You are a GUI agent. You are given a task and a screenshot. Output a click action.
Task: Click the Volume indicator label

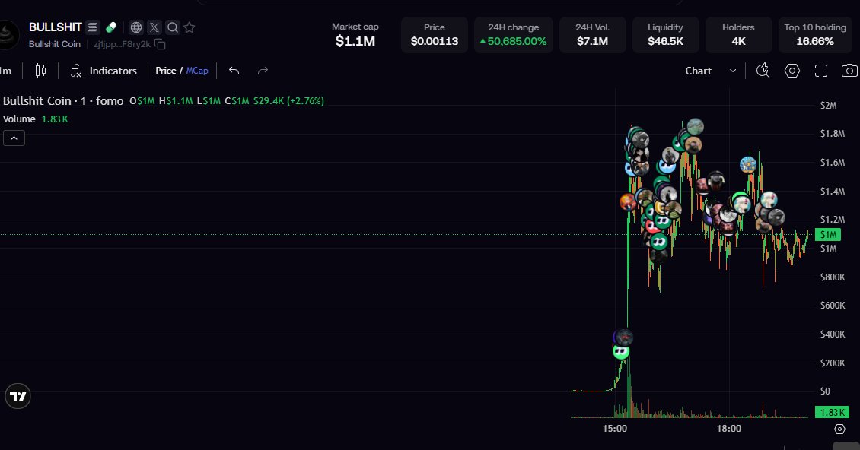(19, 119)
